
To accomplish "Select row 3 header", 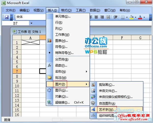I will [17, 52].
